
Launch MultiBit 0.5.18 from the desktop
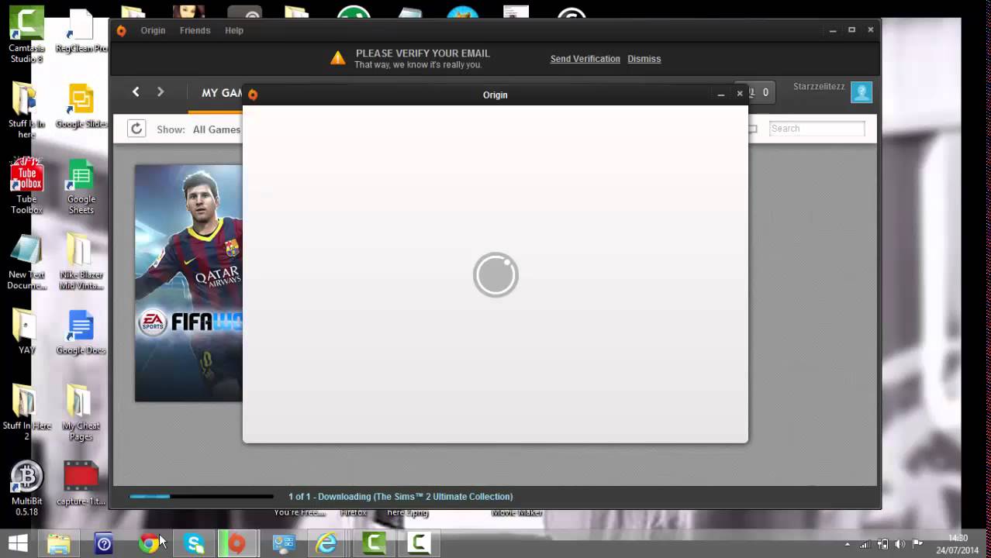click(26, 488)
